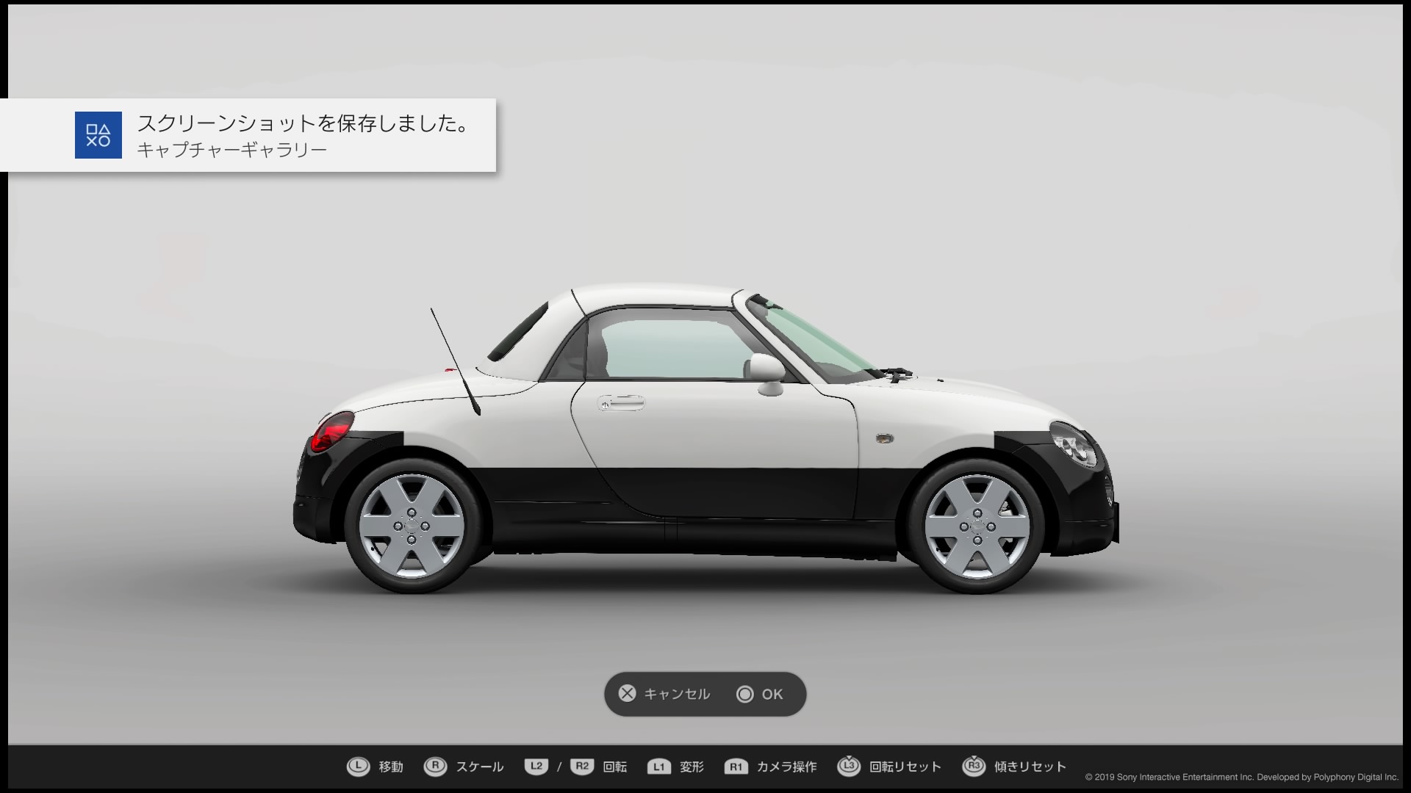
Task: Click the R2 button icon
Action: 582,767
